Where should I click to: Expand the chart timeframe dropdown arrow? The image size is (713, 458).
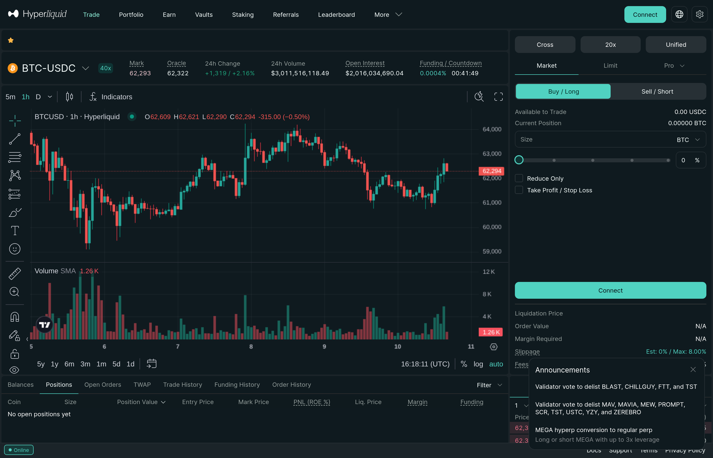50,97
